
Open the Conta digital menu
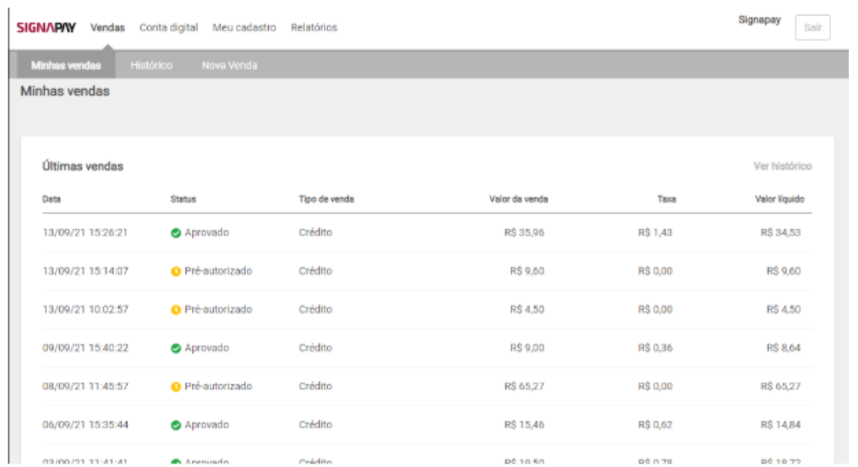(x=169, y=28)
